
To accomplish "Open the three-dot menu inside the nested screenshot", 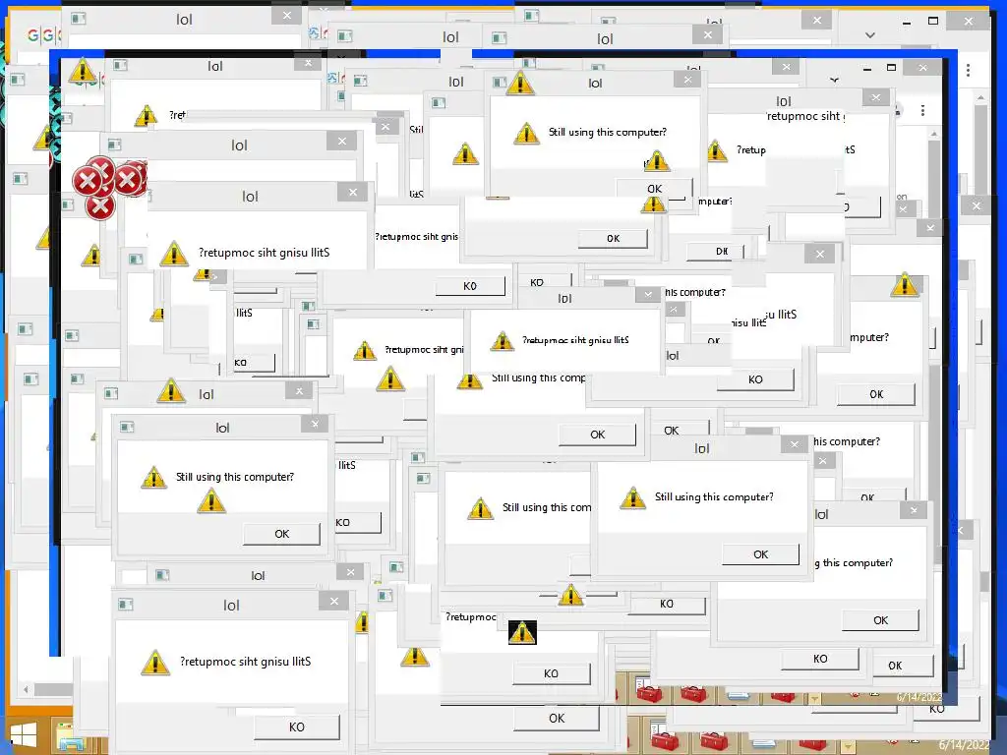I will coord(922,110).
